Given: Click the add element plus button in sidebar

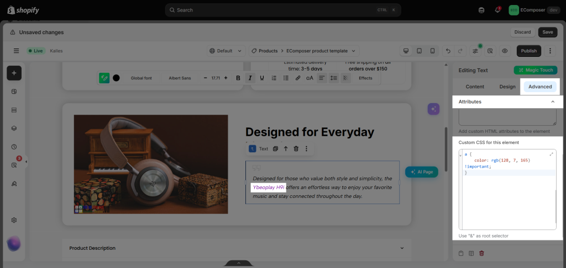Looking at the screenshot, I should click(x=14, y=73).
